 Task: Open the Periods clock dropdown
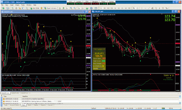tap(91, 8)
